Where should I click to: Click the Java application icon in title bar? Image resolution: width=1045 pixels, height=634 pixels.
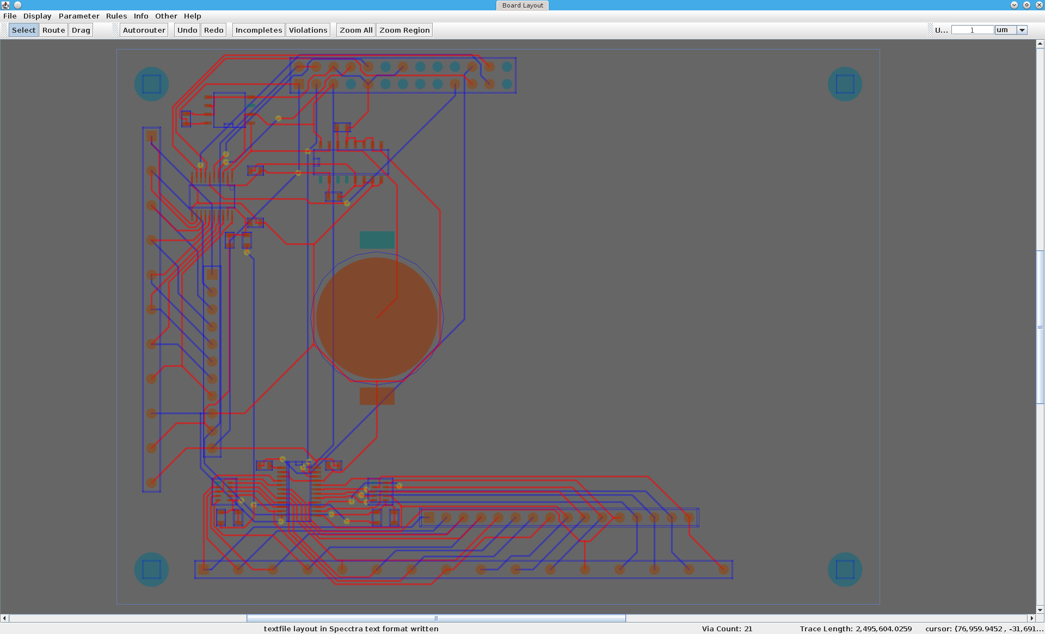click(5, 5)
